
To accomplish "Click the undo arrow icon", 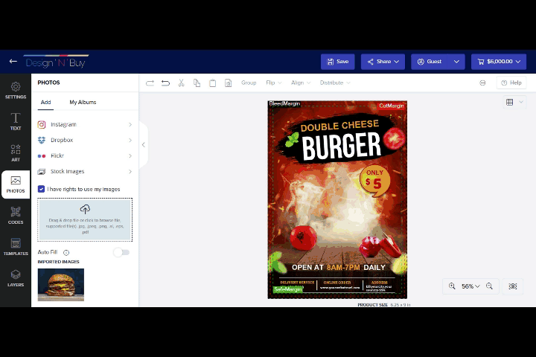I will pos(165,83).
